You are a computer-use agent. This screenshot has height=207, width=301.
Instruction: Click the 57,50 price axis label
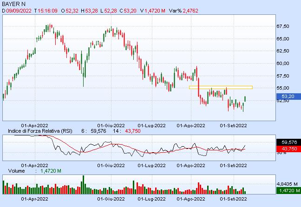click(x=283, y=76)
